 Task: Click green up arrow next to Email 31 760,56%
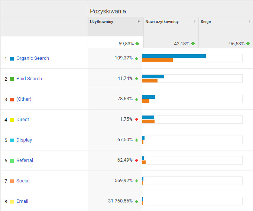coord(137,201)
